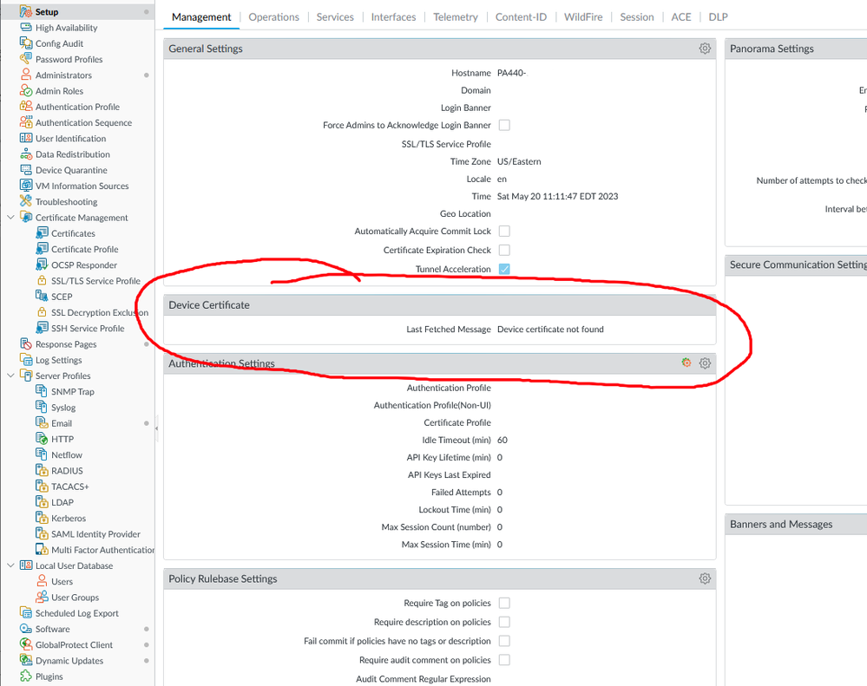Switch to the Interfaces tab
This screenshot has width=867, height=686.
393,17
